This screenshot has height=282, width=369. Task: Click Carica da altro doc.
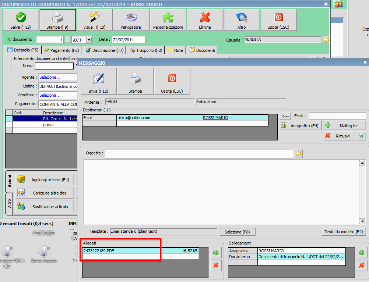45,193
